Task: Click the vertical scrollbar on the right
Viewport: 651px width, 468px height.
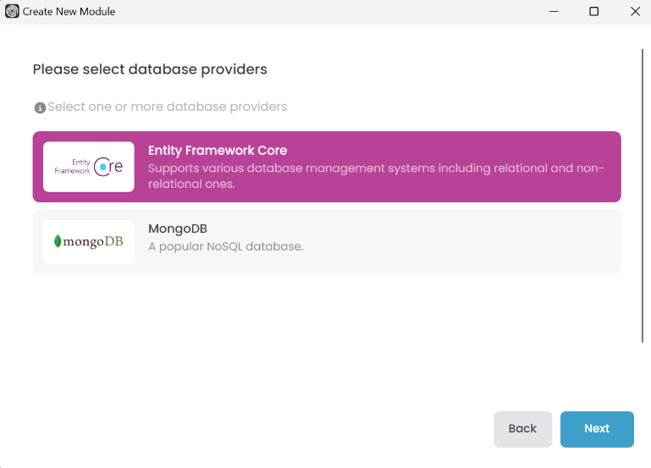Action: (643, 195)
